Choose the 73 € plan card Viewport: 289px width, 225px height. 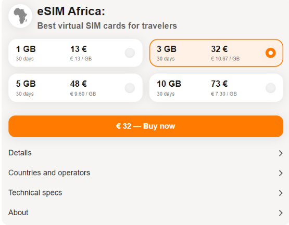pos(217,88)
